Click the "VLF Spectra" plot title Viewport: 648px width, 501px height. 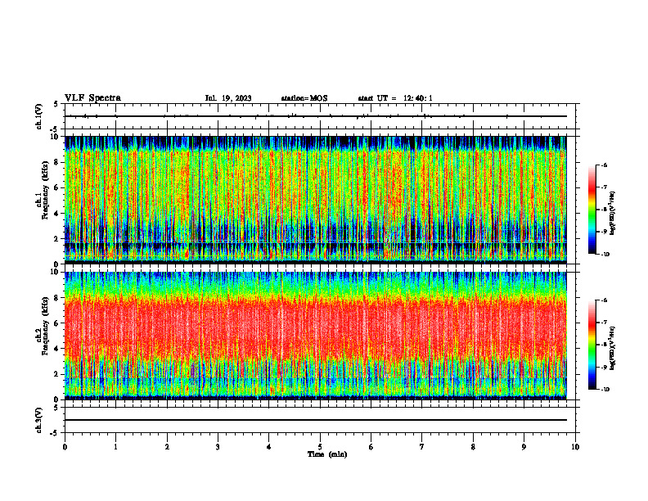tap(92, 98)
